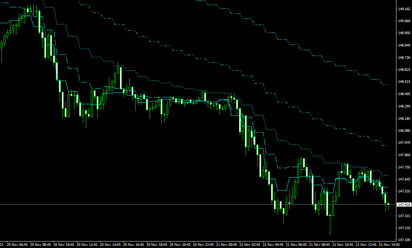Click the 147.210 price axis label
This screenshot has width=412, height=248.
click(404, 228)
